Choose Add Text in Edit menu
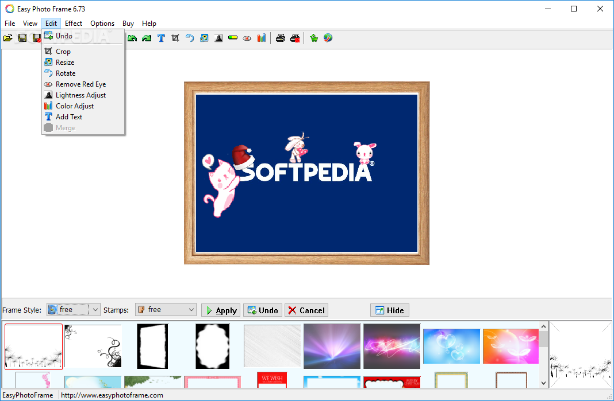 click(x=83, y=117)
